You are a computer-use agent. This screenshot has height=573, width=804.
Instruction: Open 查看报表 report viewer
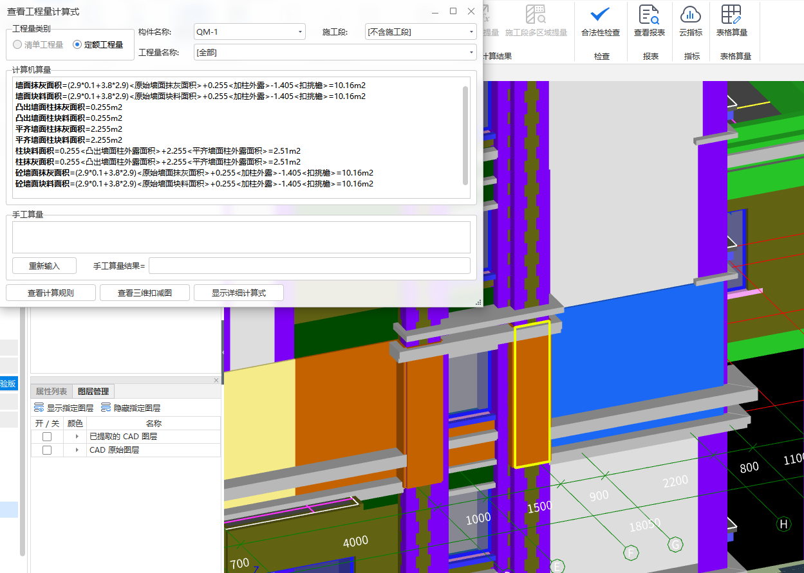[x=649, y=21]
